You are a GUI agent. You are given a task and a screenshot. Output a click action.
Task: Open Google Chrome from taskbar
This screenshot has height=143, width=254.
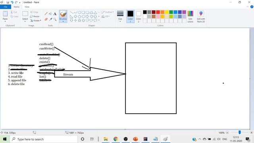pyautogui.click(x=115, y=139)
